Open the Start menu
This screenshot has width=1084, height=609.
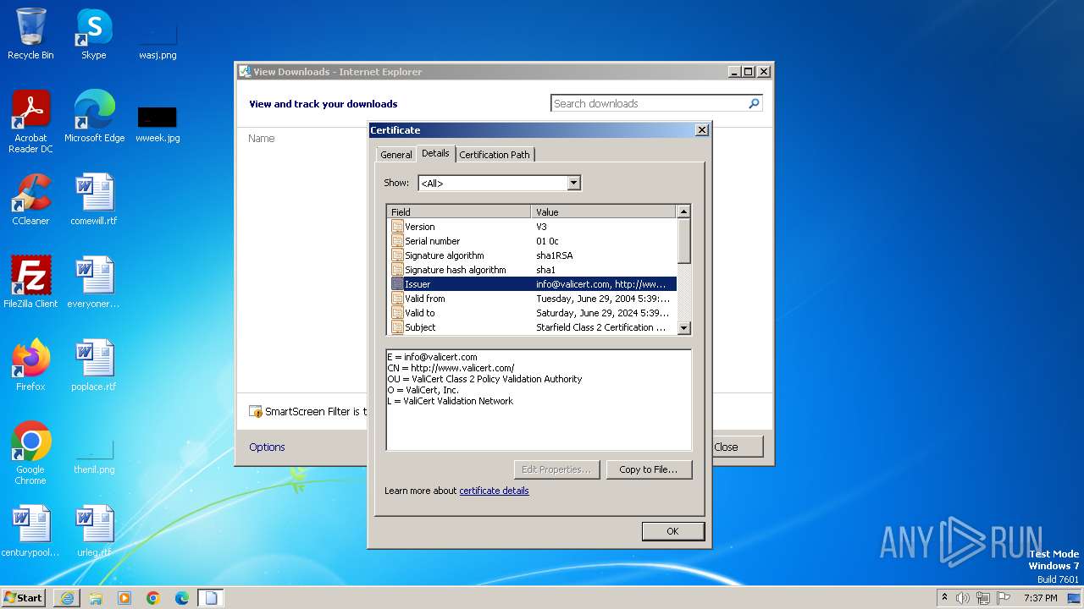point(24,598)
